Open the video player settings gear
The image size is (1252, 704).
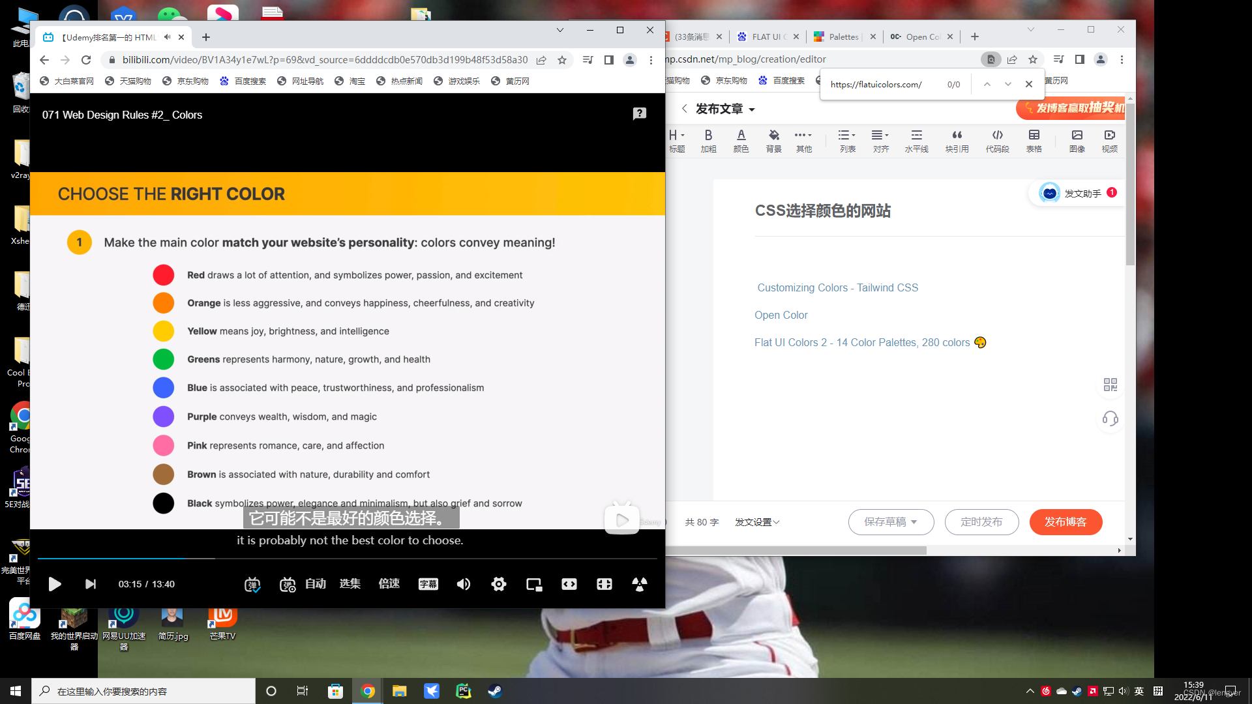click(498, 584)
